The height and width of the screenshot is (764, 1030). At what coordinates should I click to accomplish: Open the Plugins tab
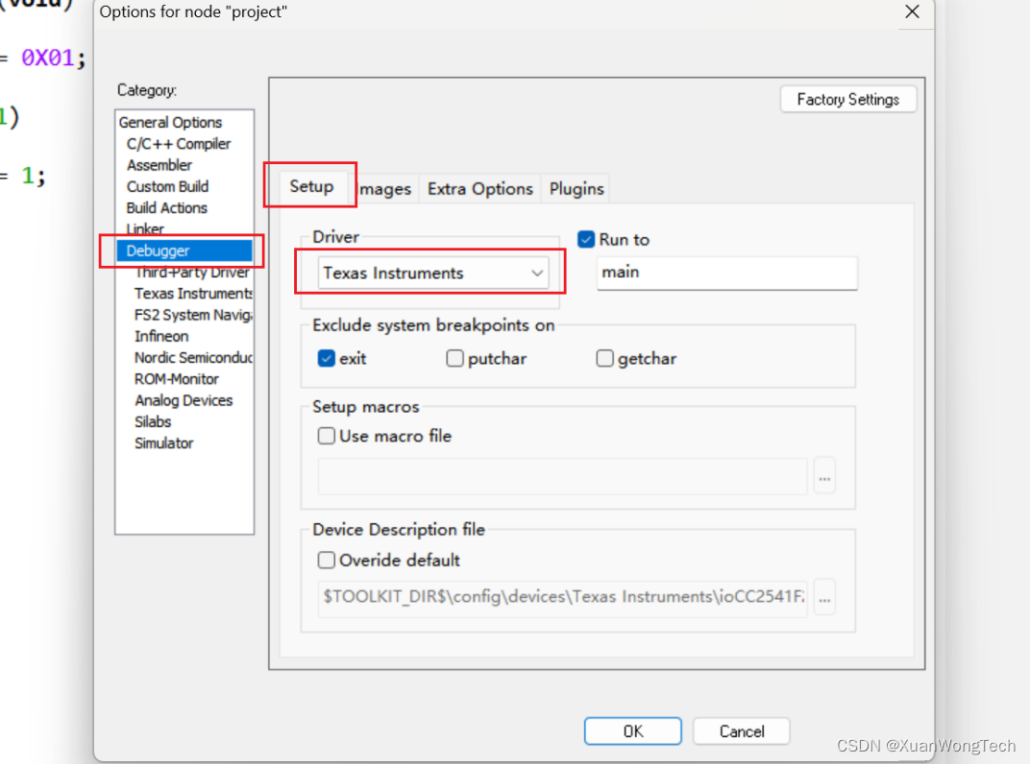pos(576,189)
